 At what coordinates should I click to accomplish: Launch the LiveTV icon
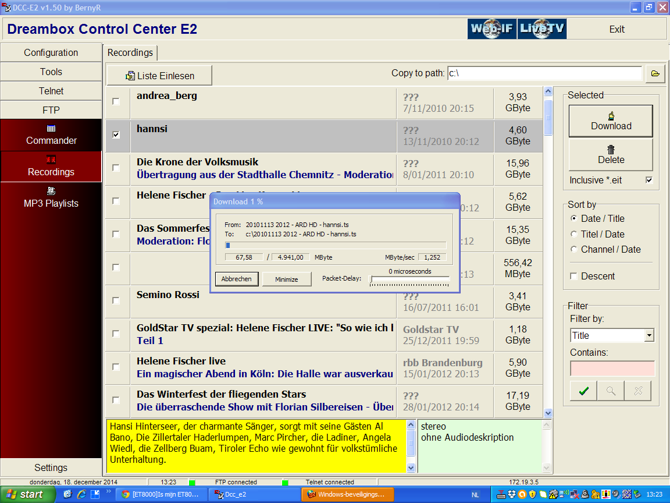click(541, 29)
